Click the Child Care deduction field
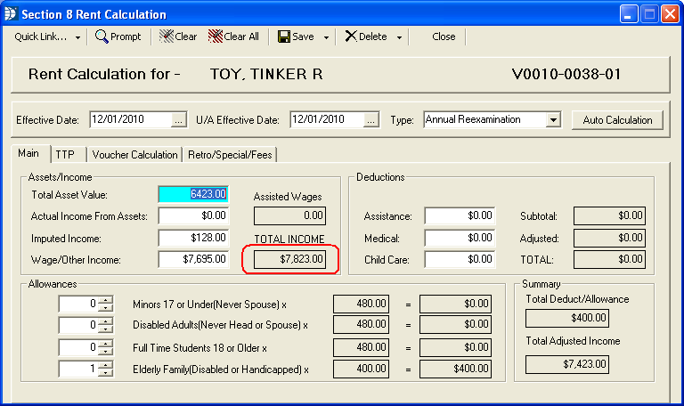Image resolution: width=684 pixels, height=406 pixels. pos(460,259)
